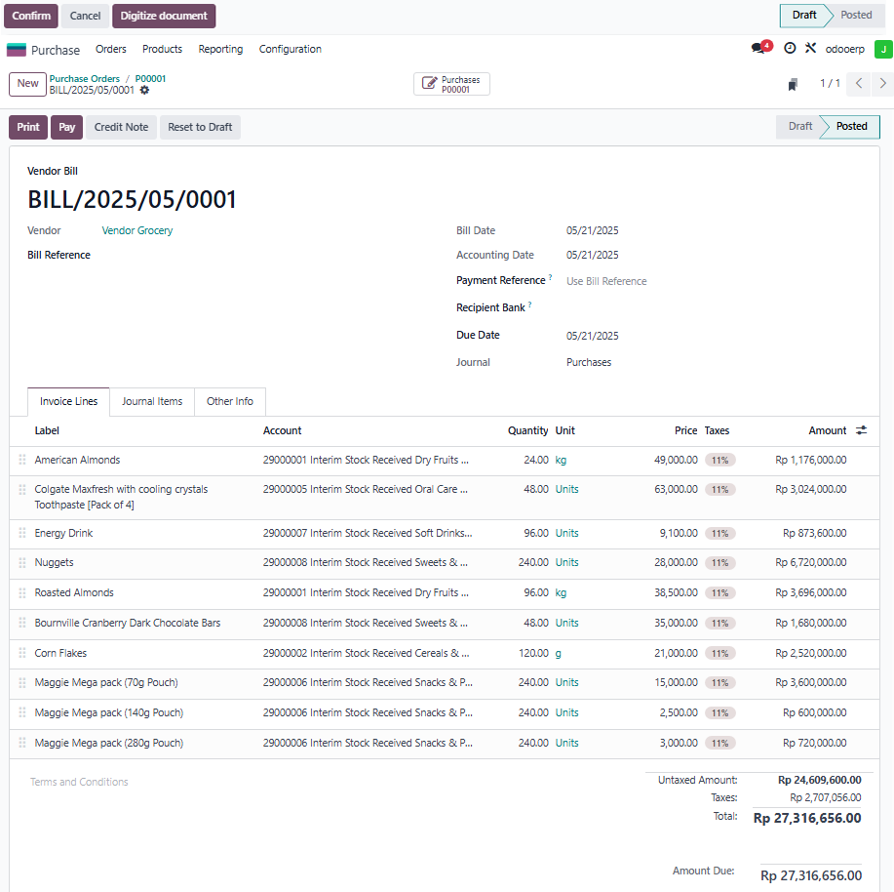The width and height of the screenshot is (894, 892).
Task: Go to next record arrow
Action: (882, 84)
